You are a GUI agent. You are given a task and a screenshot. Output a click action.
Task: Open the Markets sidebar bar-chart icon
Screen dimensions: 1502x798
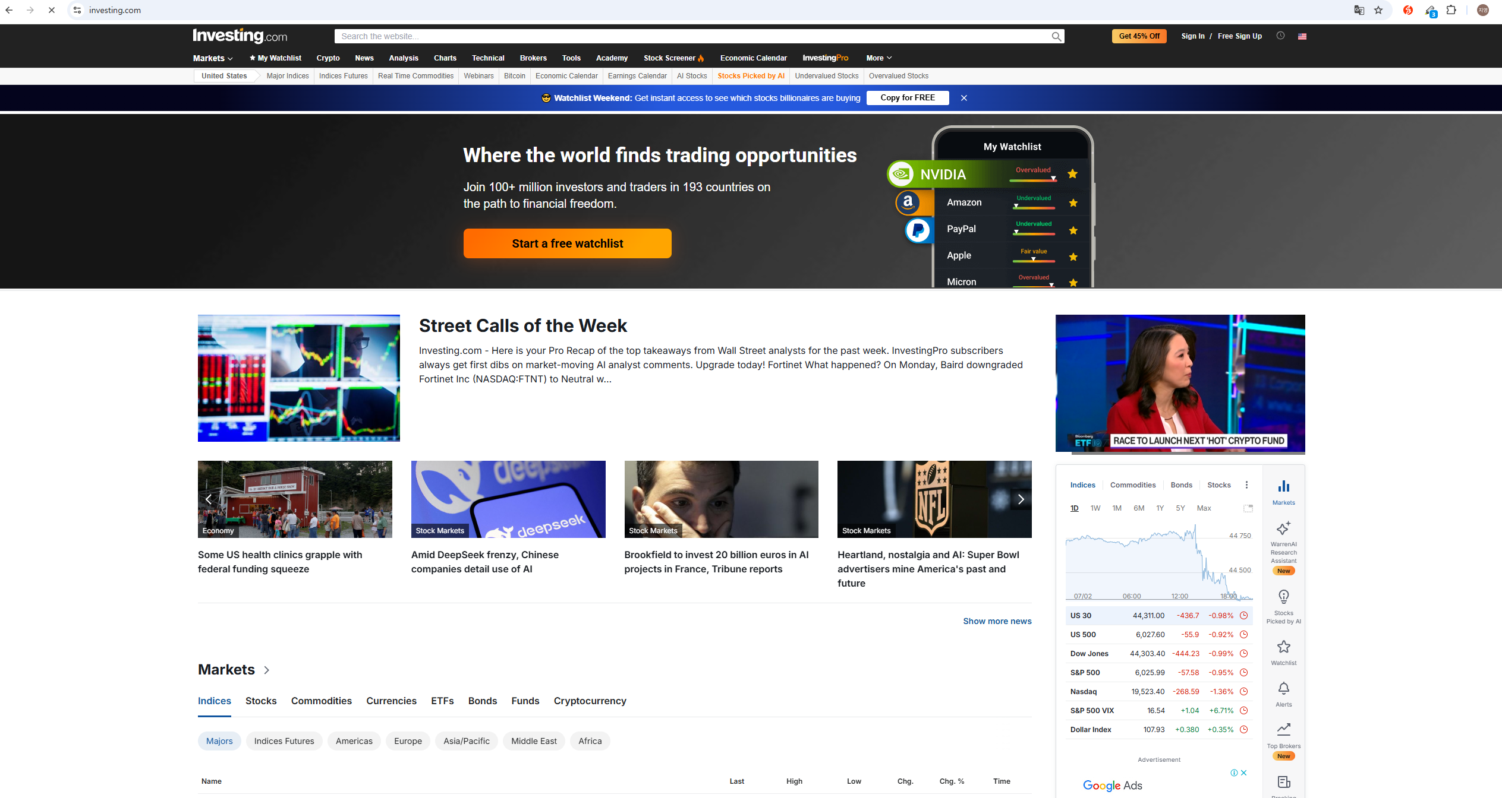tap(1284, 486)
